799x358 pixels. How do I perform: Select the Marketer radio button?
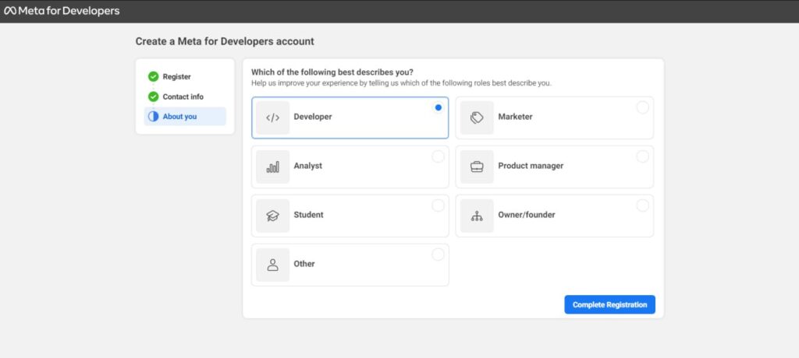(643, 107)
